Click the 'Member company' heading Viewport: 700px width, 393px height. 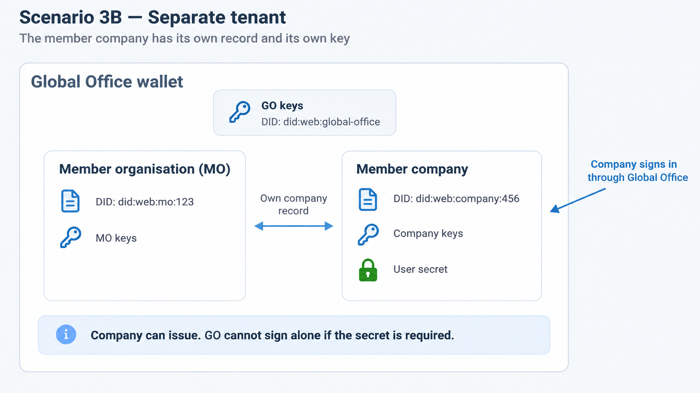pyautogui.click(x=412, y=169)
